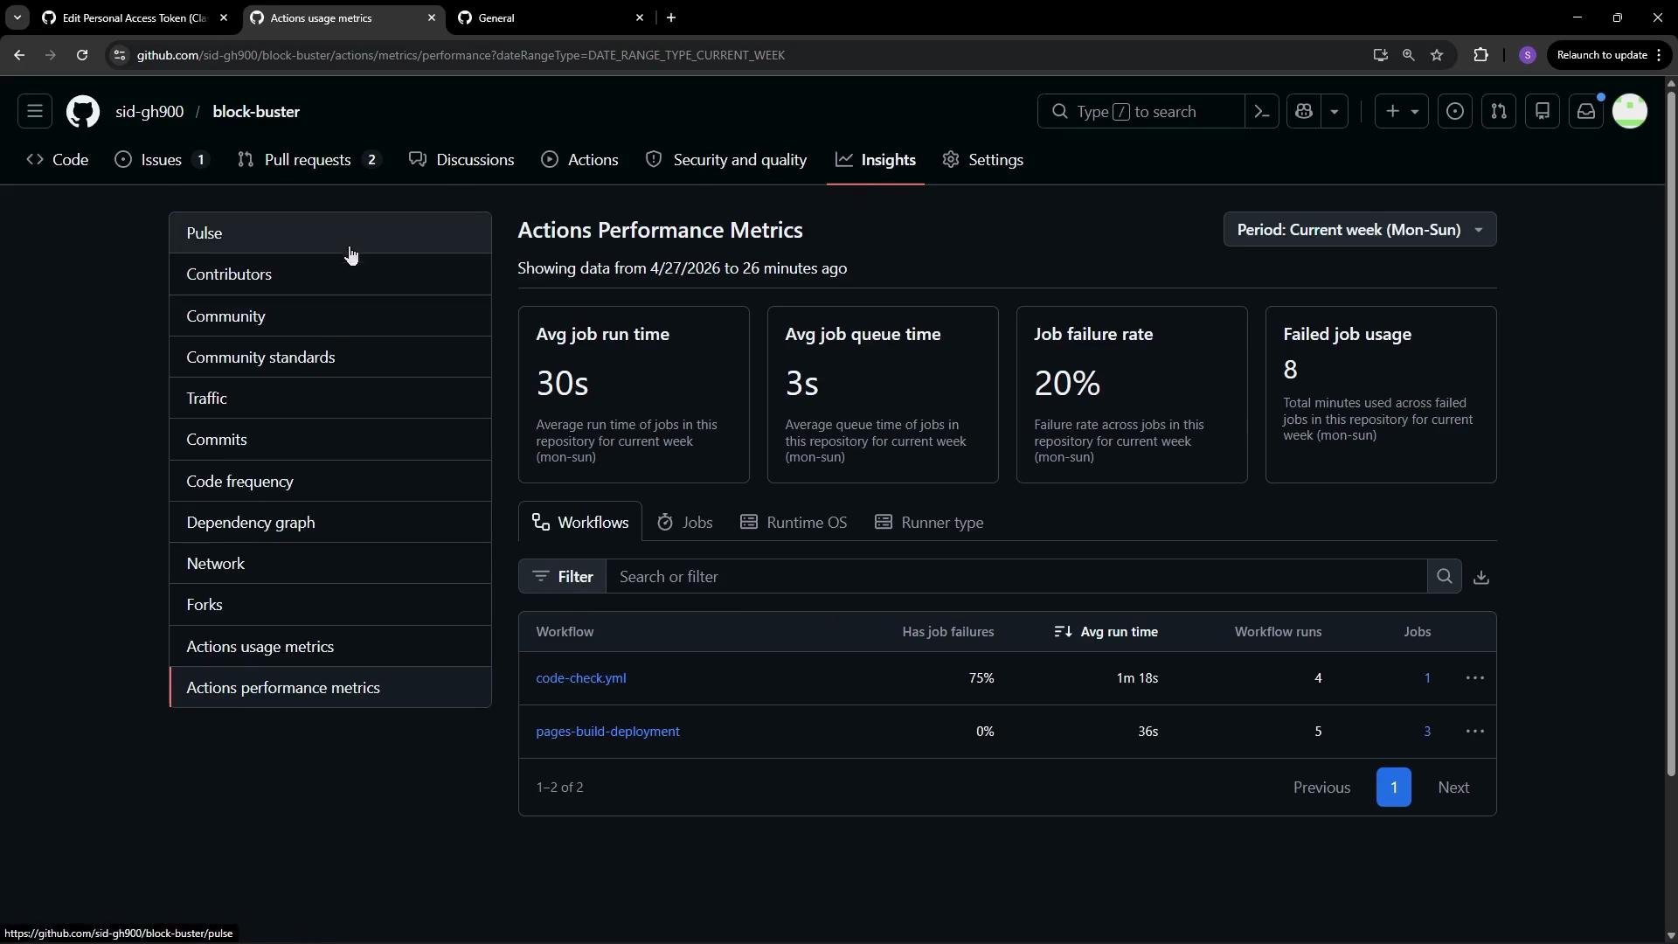Viewport: 1678px width, 944px height.
Task: Open the Code tab
Action: coord(58,160)
